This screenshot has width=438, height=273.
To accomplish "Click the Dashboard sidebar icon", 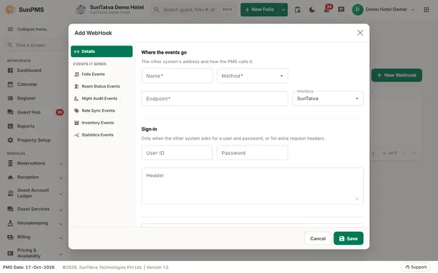I will point(10,70).
